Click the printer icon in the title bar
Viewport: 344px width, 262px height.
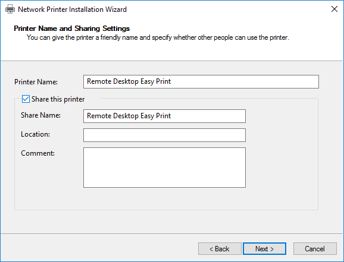click(10, 10)
